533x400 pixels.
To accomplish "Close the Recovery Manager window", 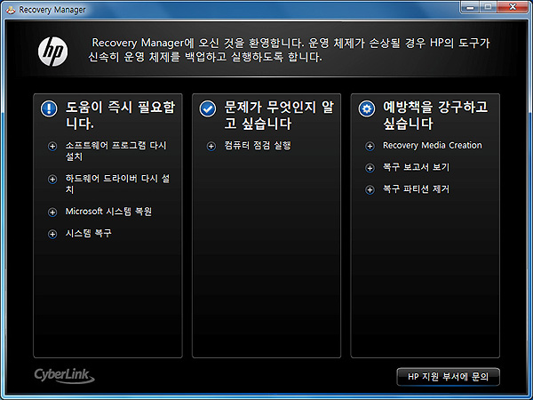I will 513,7.
